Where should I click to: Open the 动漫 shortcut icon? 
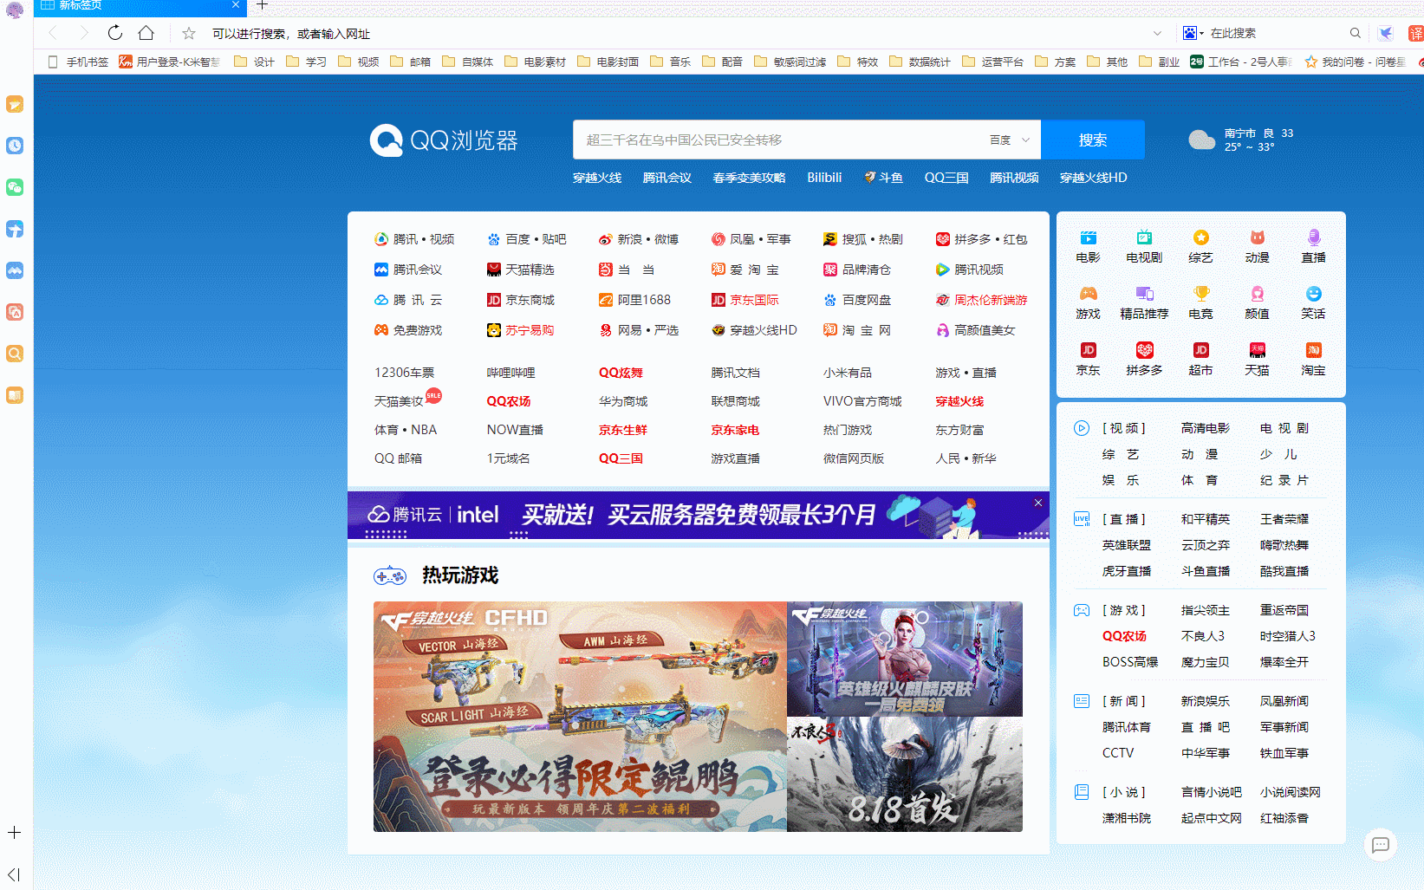(1257, 247)
